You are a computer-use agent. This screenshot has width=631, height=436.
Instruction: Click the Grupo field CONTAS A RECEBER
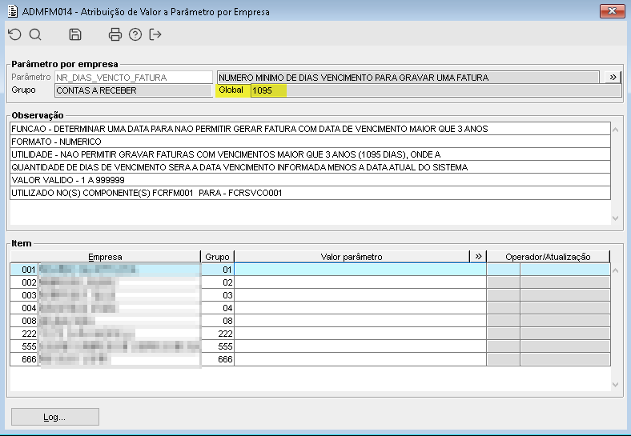click(134, 90)
